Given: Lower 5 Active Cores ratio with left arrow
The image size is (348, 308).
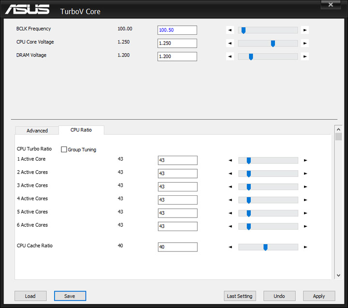Looking at the screenshot, I should pos(231,213).
